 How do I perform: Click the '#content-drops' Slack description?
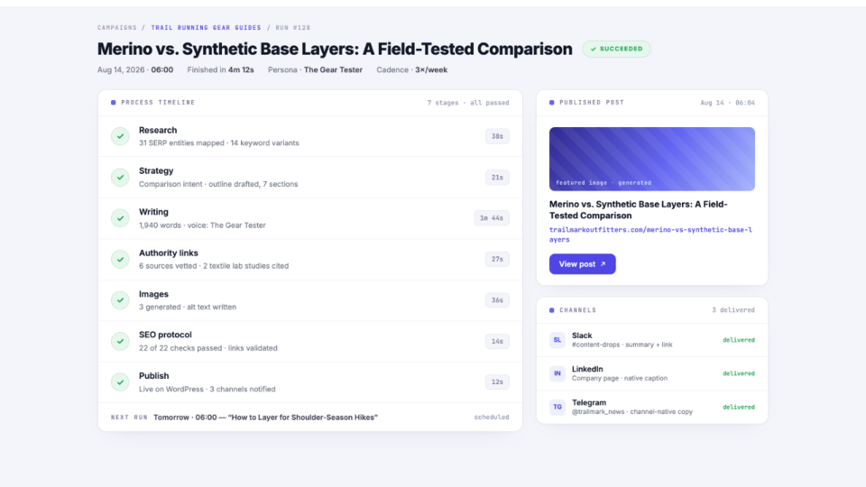pos(622,345)
